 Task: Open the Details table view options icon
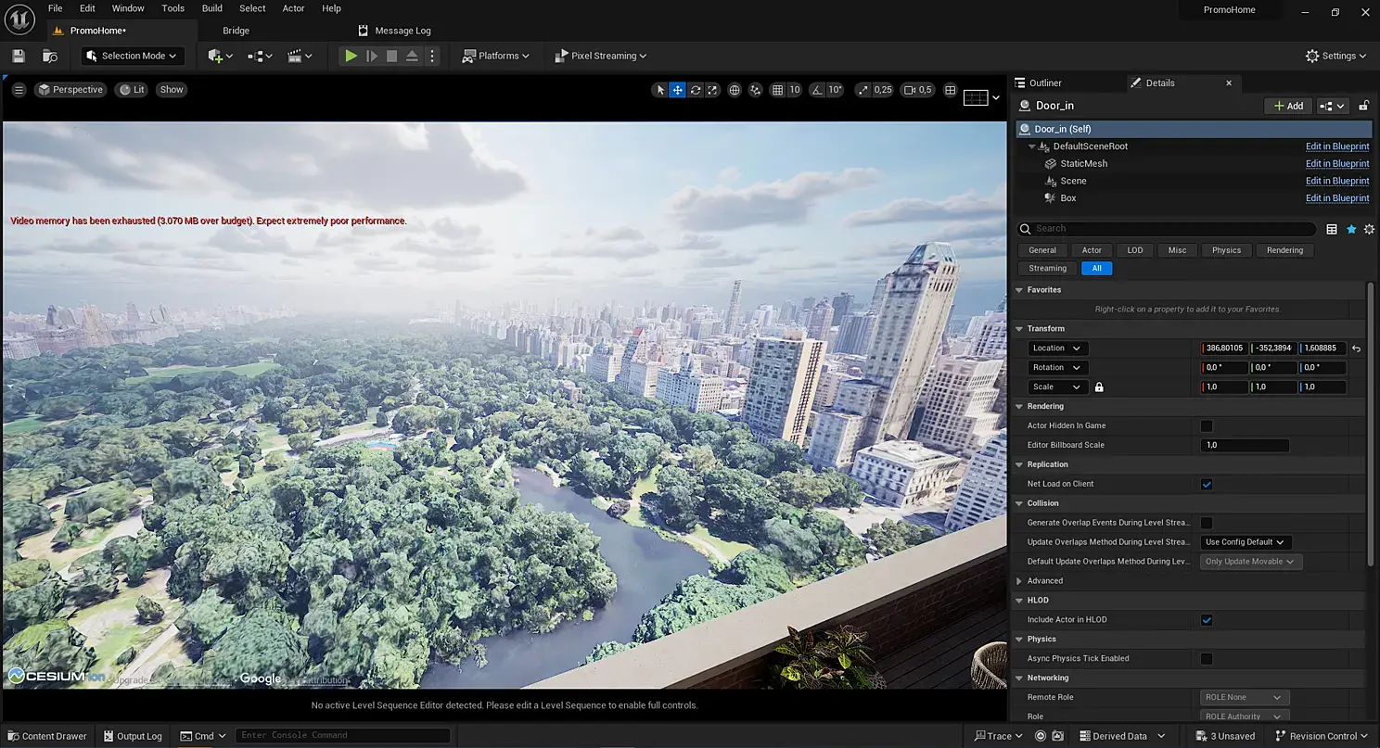coord(1332,229)
